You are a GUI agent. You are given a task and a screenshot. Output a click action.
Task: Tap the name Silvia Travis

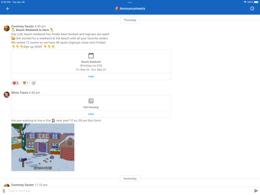(x=20, y=93)
